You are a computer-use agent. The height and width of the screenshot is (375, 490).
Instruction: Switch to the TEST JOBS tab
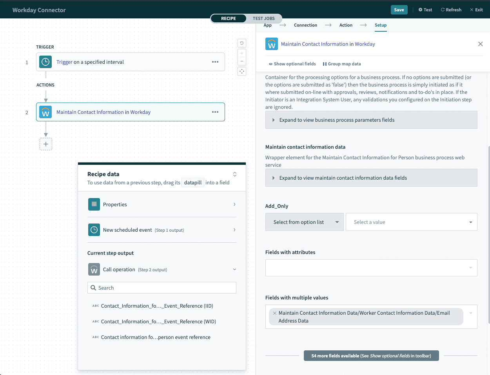tap(263, 18)
